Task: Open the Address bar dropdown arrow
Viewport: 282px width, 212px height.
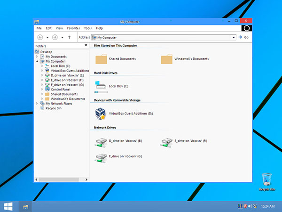Action: 234,38
